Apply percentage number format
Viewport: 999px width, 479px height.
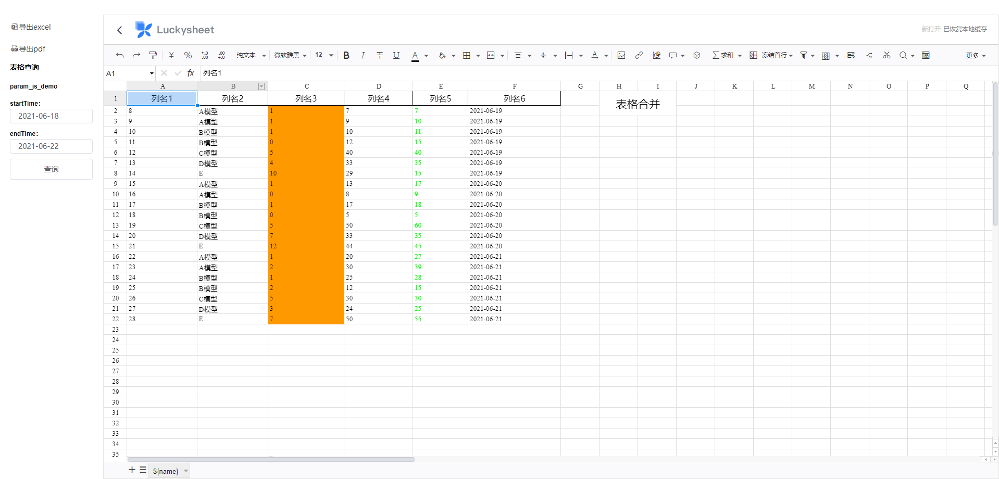point(188,55)
